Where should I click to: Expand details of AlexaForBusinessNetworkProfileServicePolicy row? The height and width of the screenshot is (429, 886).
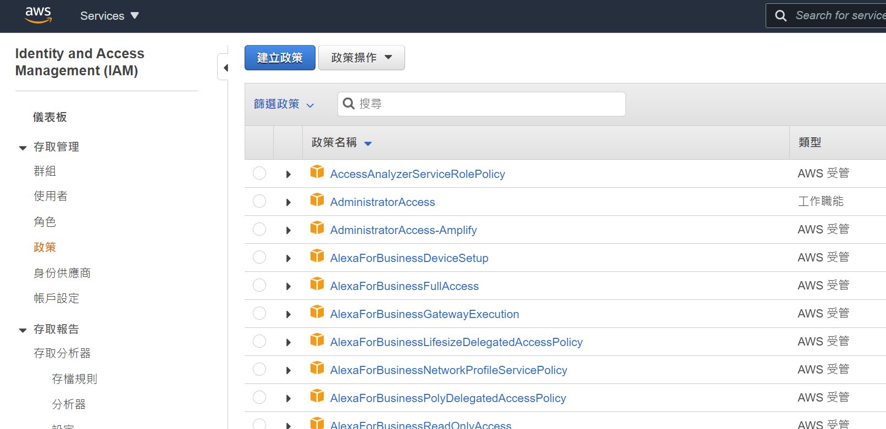click(289, 370)
